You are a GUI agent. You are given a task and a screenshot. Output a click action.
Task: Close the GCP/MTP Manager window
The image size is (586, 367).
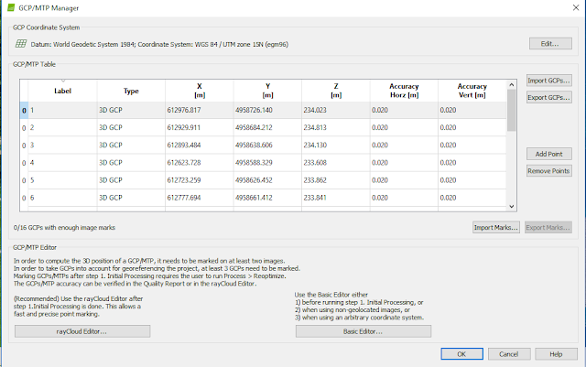[576, 7]
